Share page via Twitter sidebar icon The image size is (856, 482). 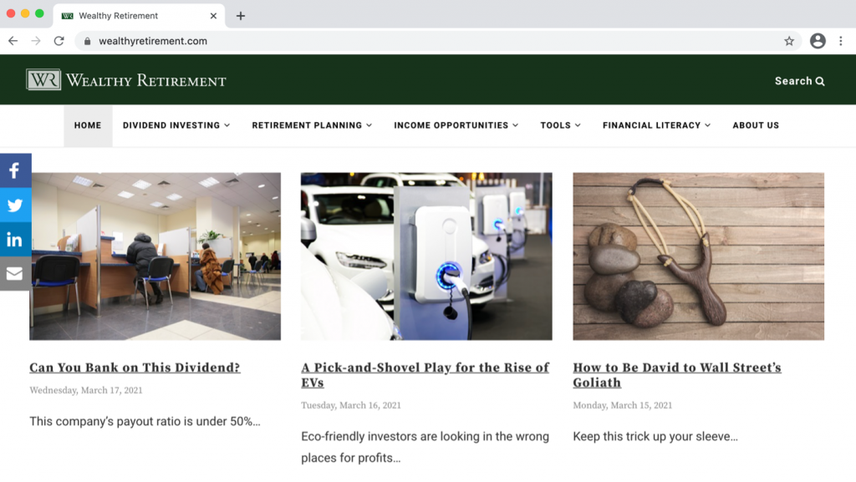[15, 205]
